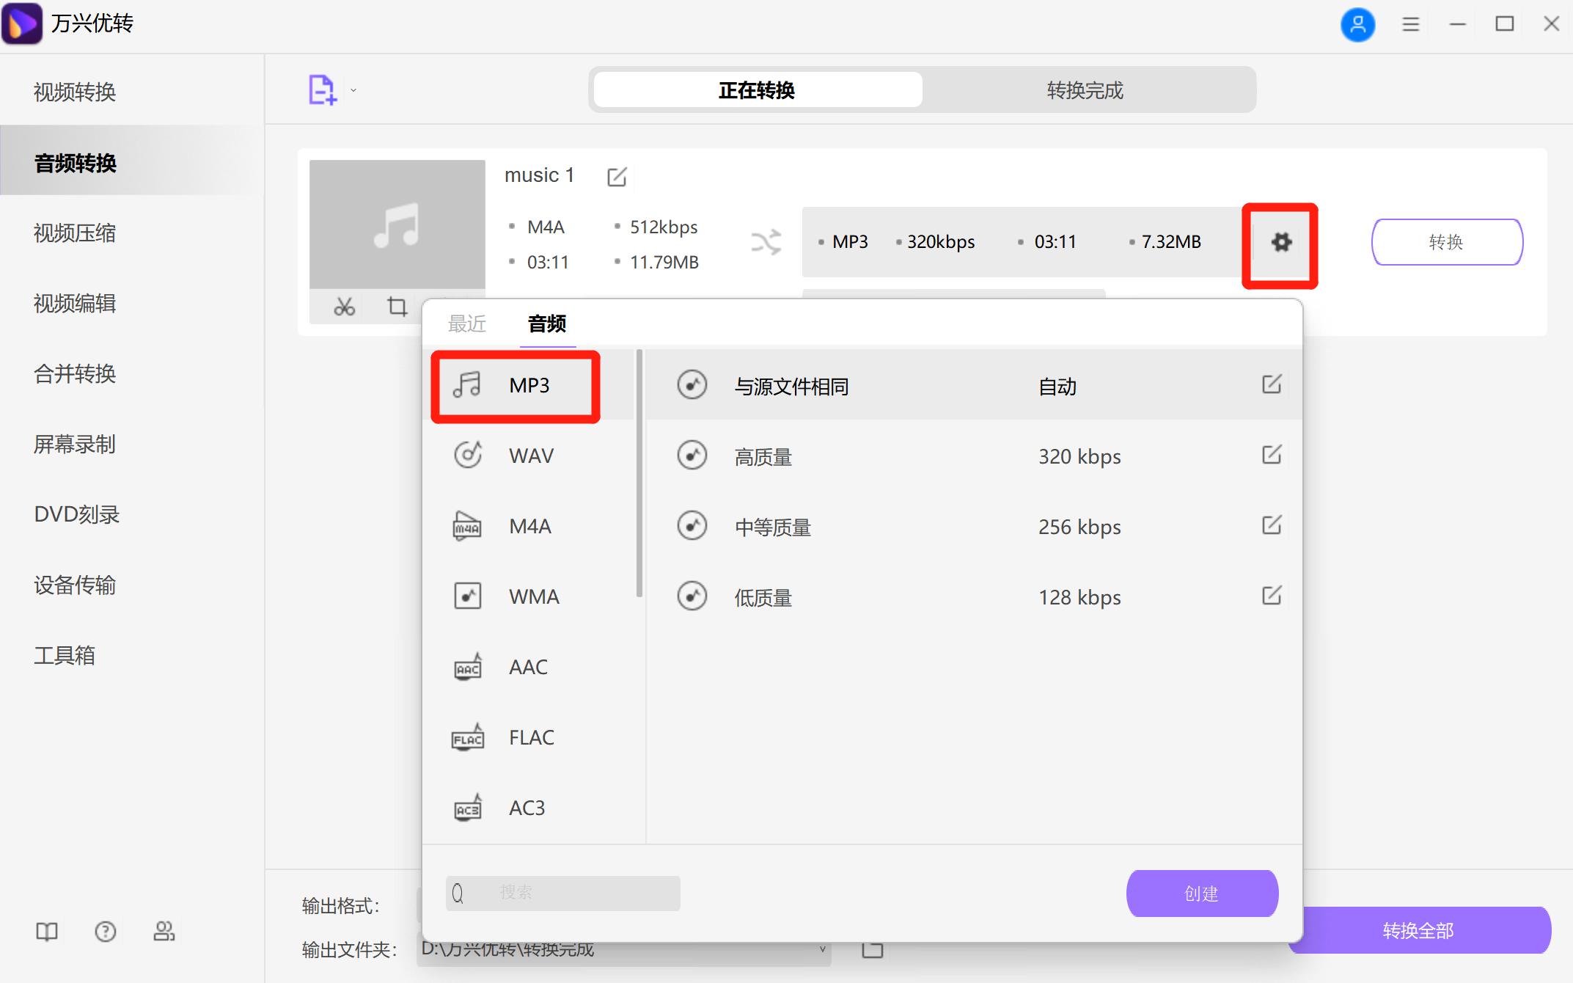The height and width of the screenshot is (983, 1573).
Task: Click the shuffle format icon next to music 1
Action: click(x=767, y=242)
